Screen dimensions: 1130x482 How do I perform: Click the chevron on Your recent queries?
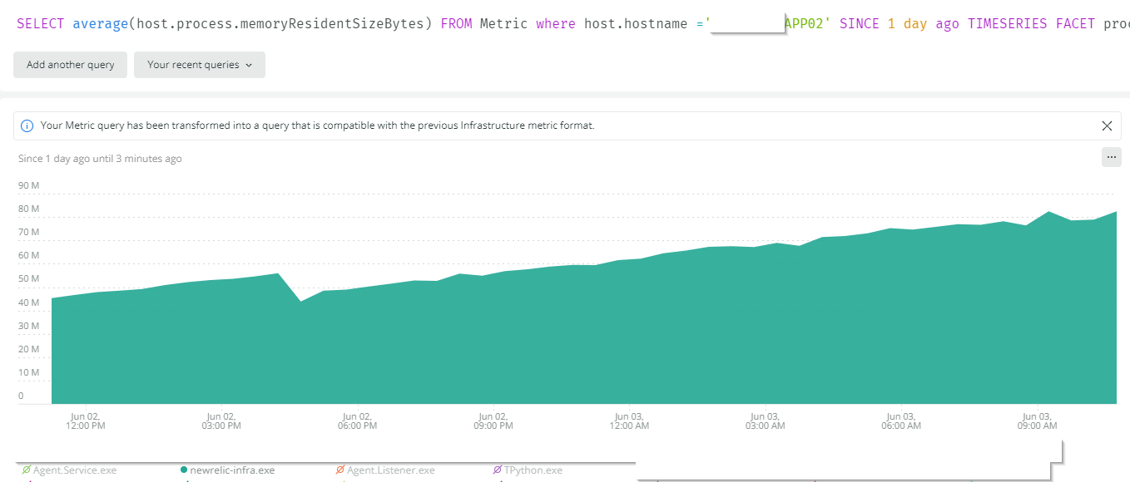click(x=250, y=65)
